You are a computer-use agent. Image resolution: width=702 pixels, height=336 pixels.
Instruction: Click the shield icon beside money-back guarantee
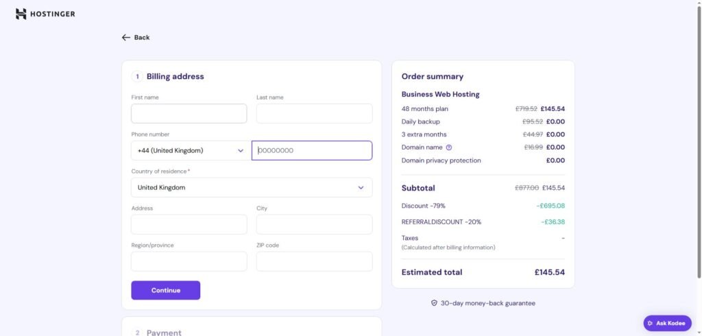click(x=434, y=303)
